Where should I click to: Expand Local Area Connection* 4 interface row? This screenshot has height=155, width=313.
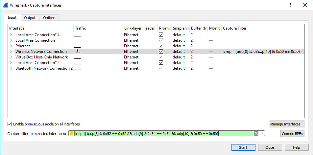point(11,35)
